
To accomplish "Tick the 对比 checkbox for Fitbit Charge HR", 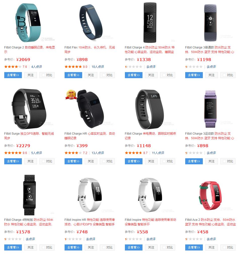I will (x=104, y=161).
